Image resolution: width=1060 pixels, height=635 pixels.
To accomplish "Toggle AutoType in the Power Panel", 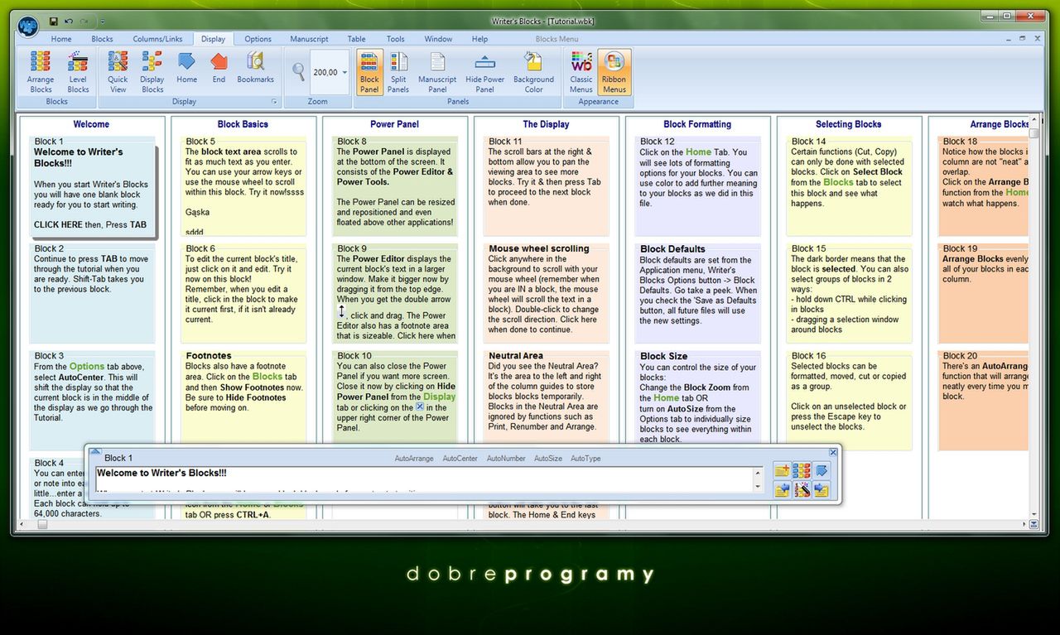I will [x=585, y=458].
